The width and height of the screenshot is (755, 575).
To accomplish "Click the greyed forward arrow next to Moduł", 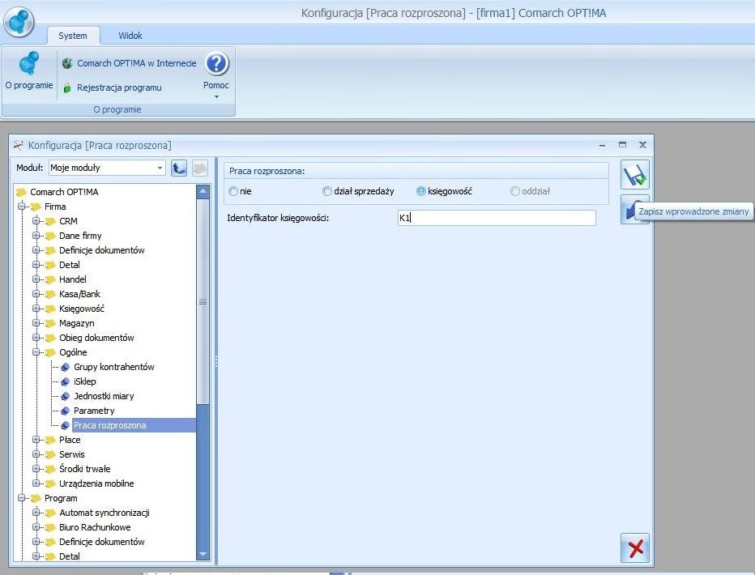I will coord(200,168).
